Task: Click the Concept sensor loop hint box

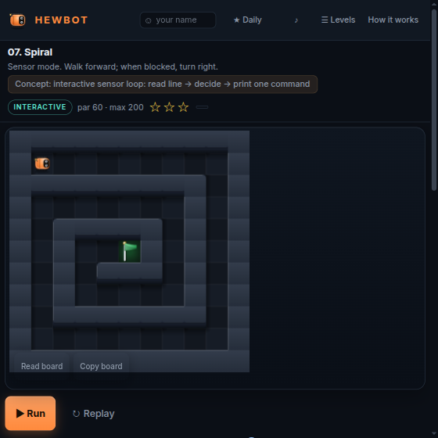Action: (163, 84)
